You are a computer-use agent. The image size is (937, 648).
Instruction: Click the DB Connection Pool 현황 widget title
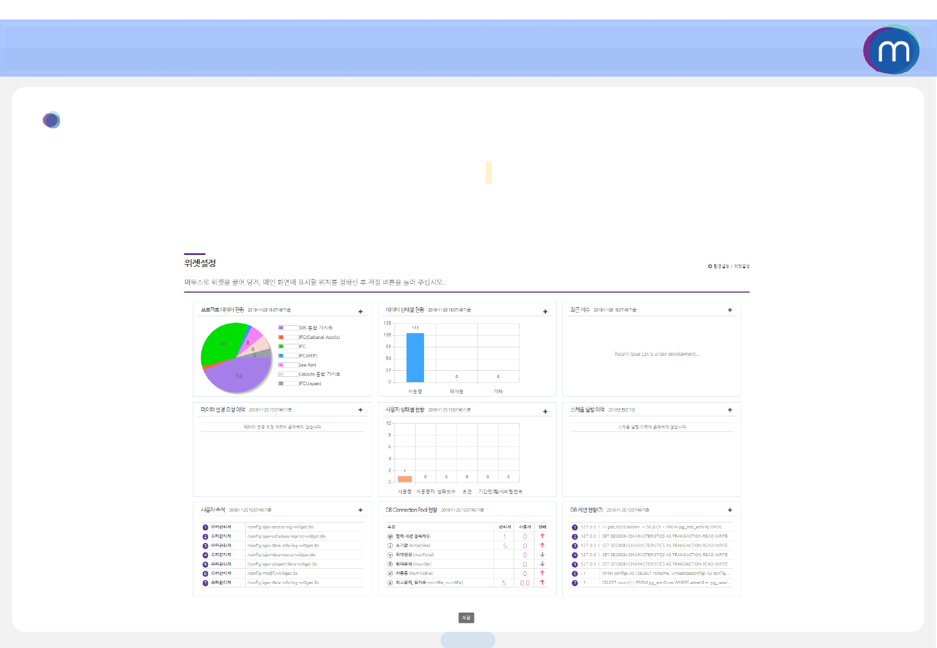411,510
